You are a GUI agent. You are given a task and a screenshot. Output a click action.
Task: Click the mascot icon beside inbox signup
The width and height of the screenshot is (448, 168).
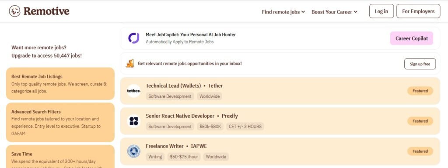click(130, 63)
